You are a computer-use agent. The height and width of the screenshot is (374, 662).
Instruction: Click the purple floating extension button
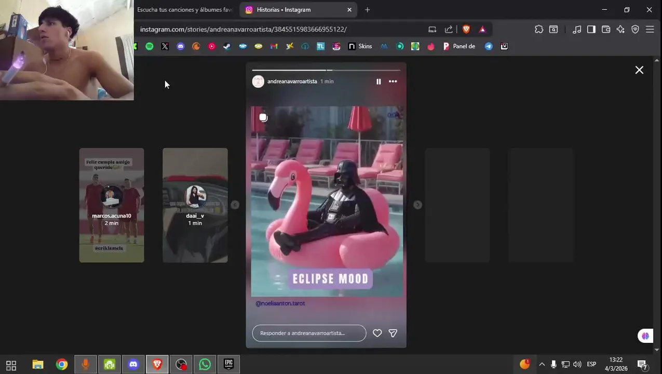tap(645, 336)
